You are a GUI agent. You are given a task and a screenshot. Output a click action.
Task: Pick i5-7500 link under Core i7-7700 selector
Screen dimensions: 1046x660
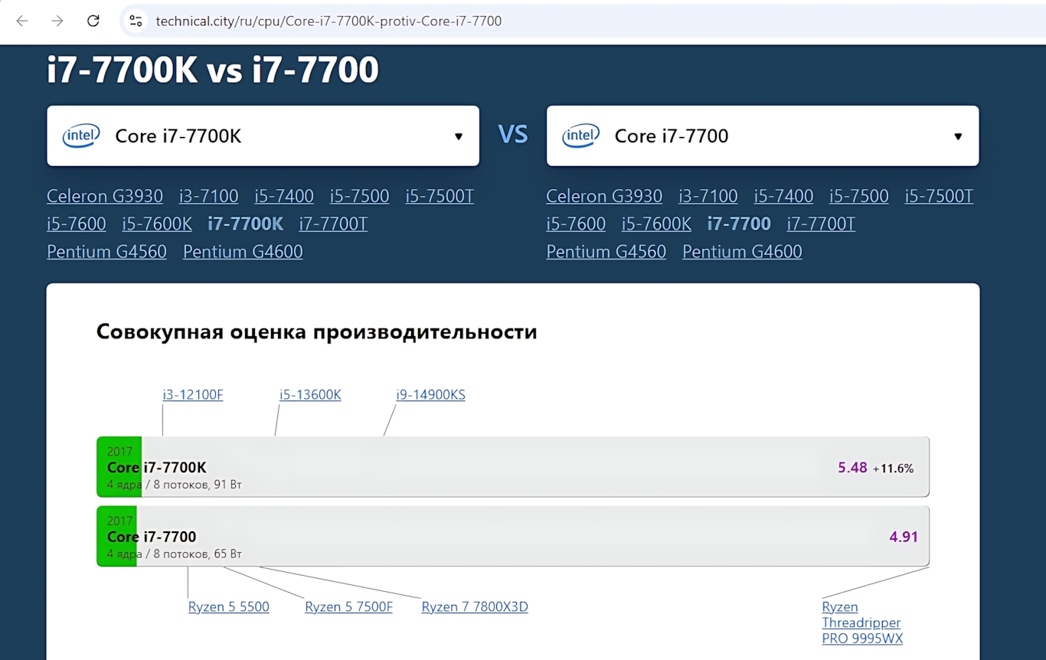tap(859, 196)
